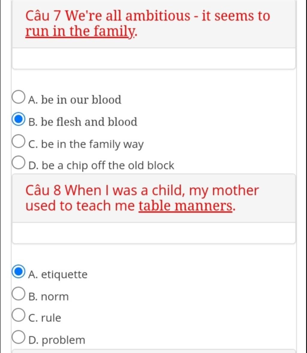Click the text label 'be in our blood'
Screen dimensions: 307x353
81,100
